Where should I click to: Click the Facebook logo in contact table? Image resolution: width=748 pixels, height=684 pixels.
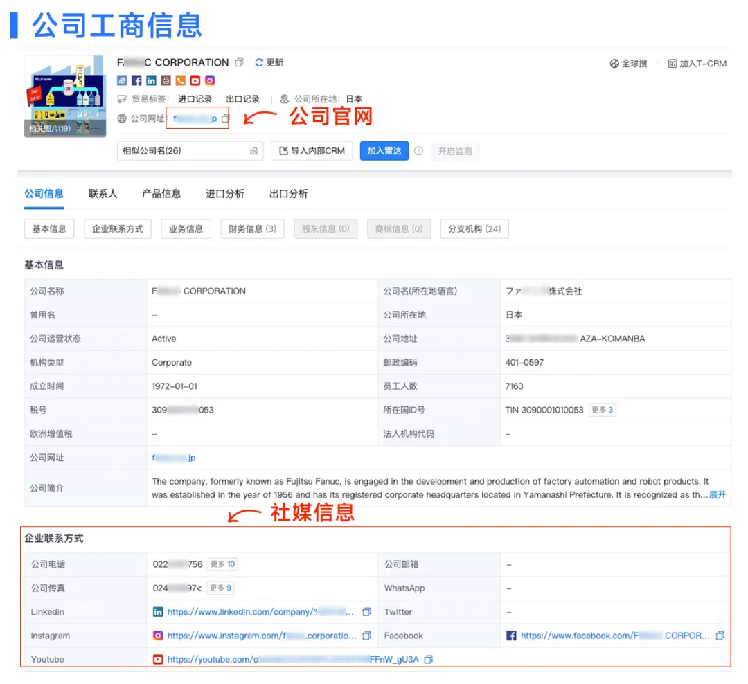tap(511, 636)
